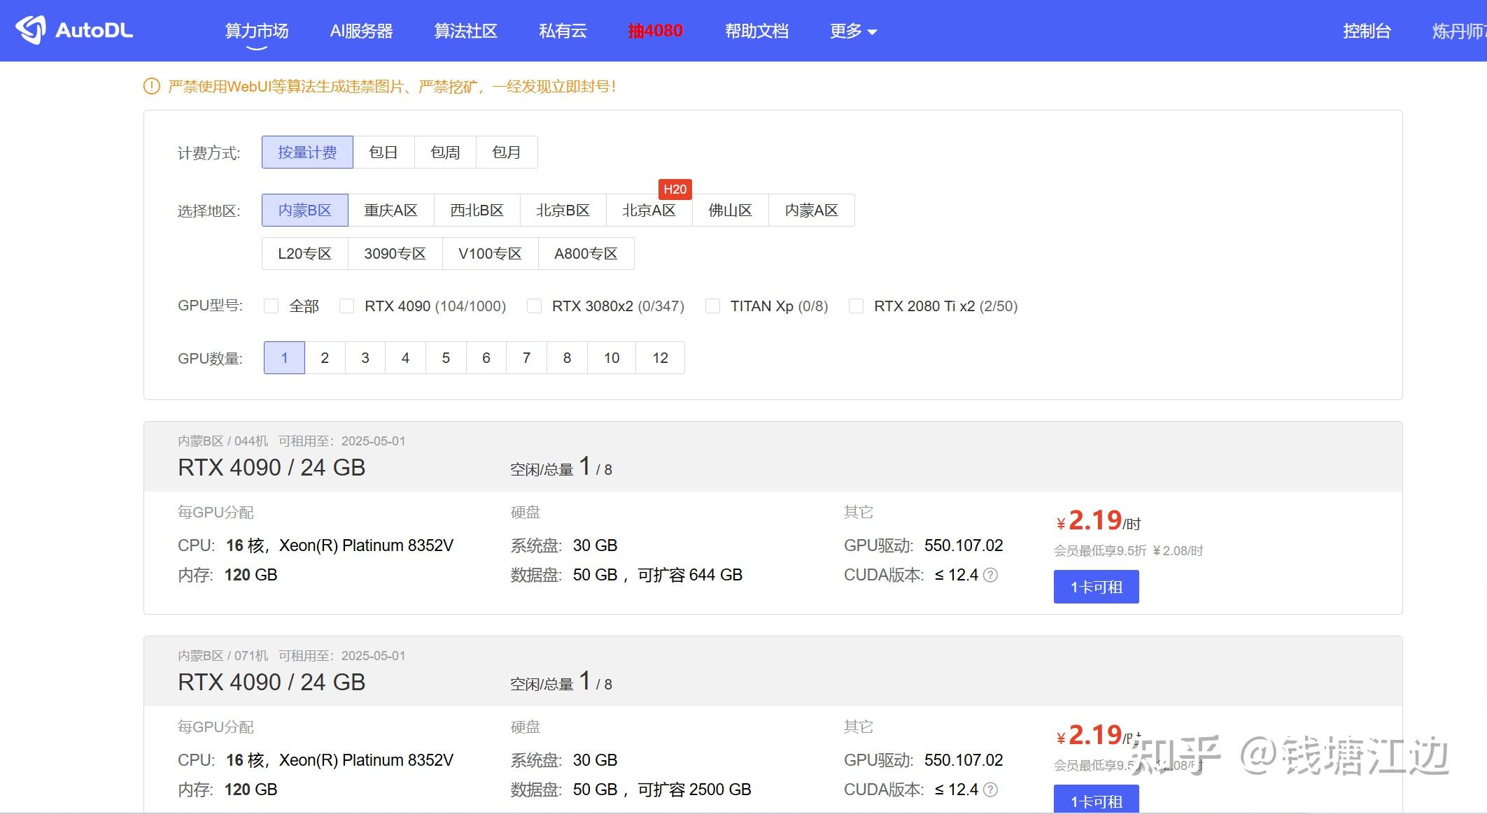Tick the RTX 2080 Ti x2 checkbox

(856, 306)
